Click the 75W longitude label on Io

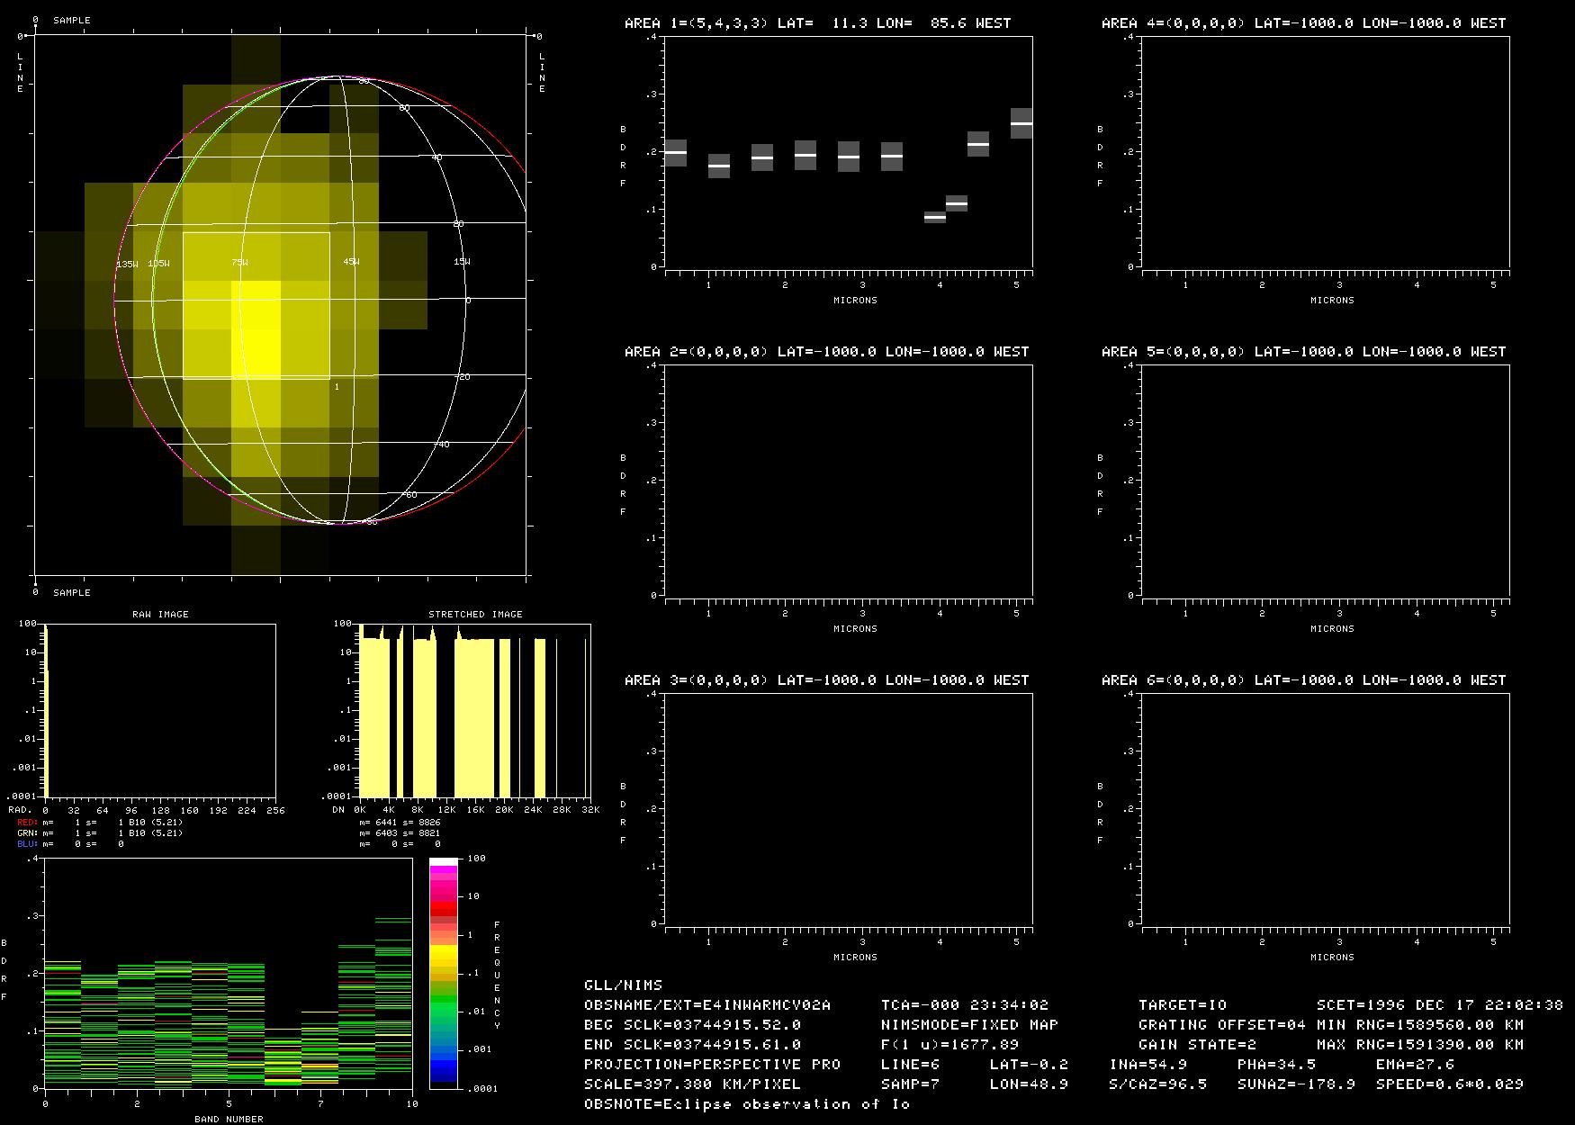coord(238,263)
